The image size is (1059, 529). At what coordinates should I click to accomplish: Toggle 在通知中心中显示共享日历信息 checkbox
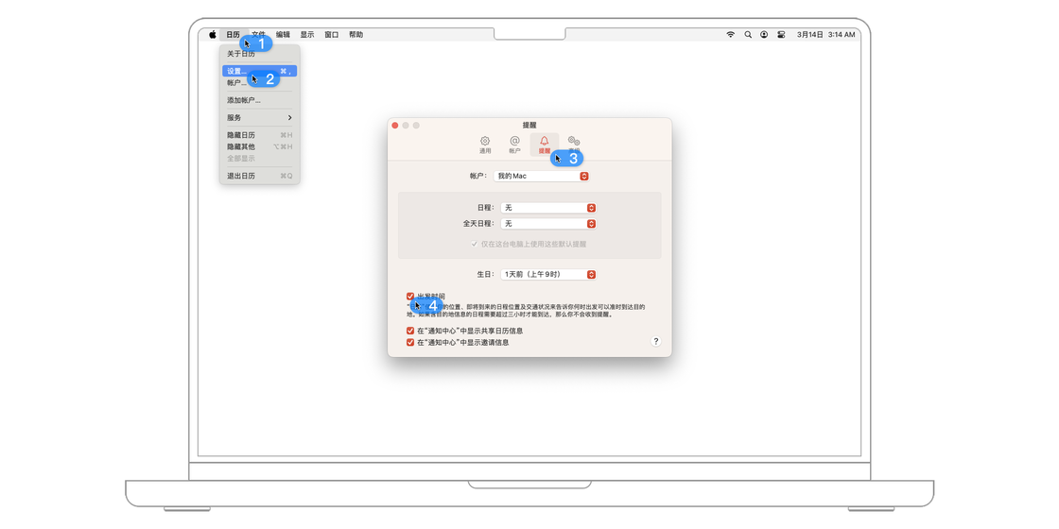click(410, 331)
